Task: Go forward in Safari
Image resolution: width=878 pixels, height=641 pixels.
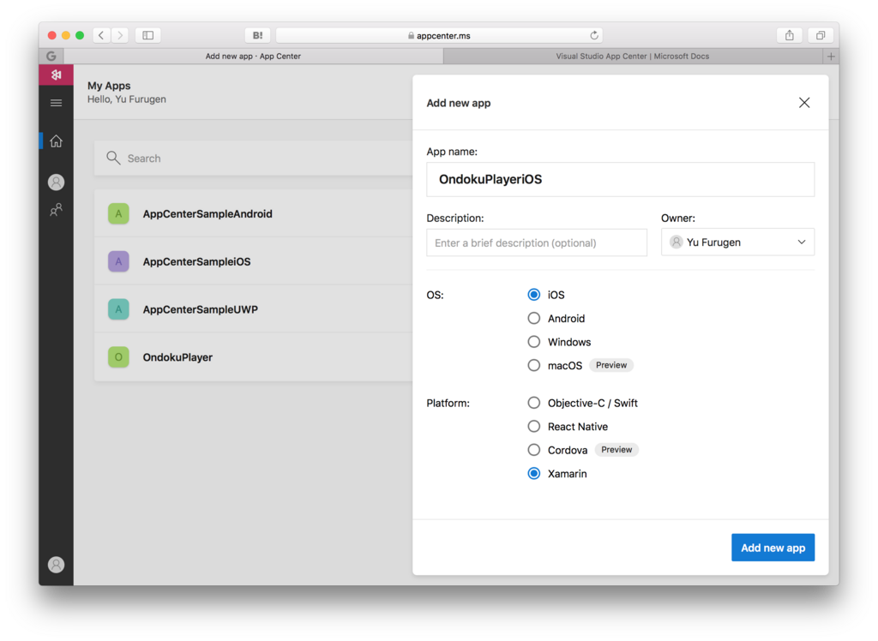Action: tap(120, 35)
